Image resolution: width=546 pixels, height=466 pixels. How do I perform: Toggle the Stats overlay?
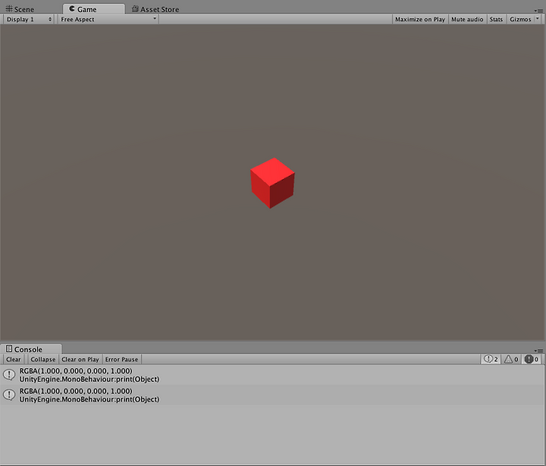[496, 20]
